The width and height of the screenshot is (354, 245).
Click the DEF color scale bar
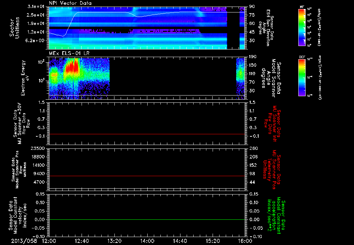pyautogui.click(x=302, y=78)
